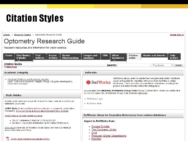188x141 pixels.
Task: Open the Help & More tab
Action: click(x=174, y=56)
